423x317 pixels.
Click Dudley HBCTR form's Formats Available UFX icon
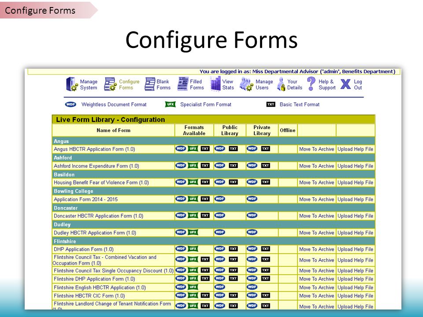point(193,232)
